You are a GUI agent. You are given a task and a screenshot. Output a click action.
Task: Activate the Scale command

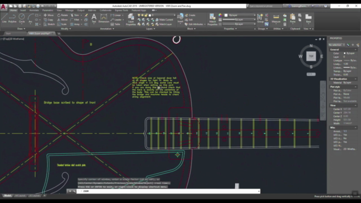click(62, 24)
